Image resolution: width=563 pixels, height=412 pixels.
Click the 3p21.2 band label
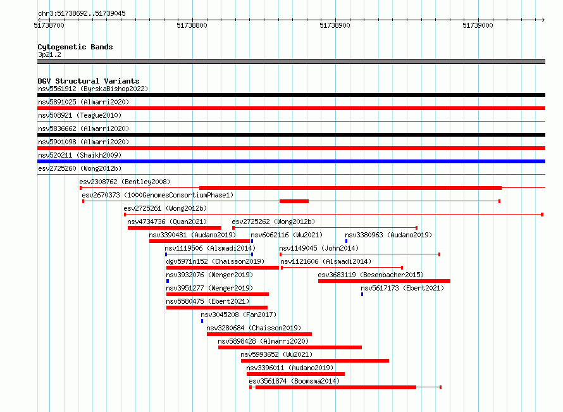point(49,54)
